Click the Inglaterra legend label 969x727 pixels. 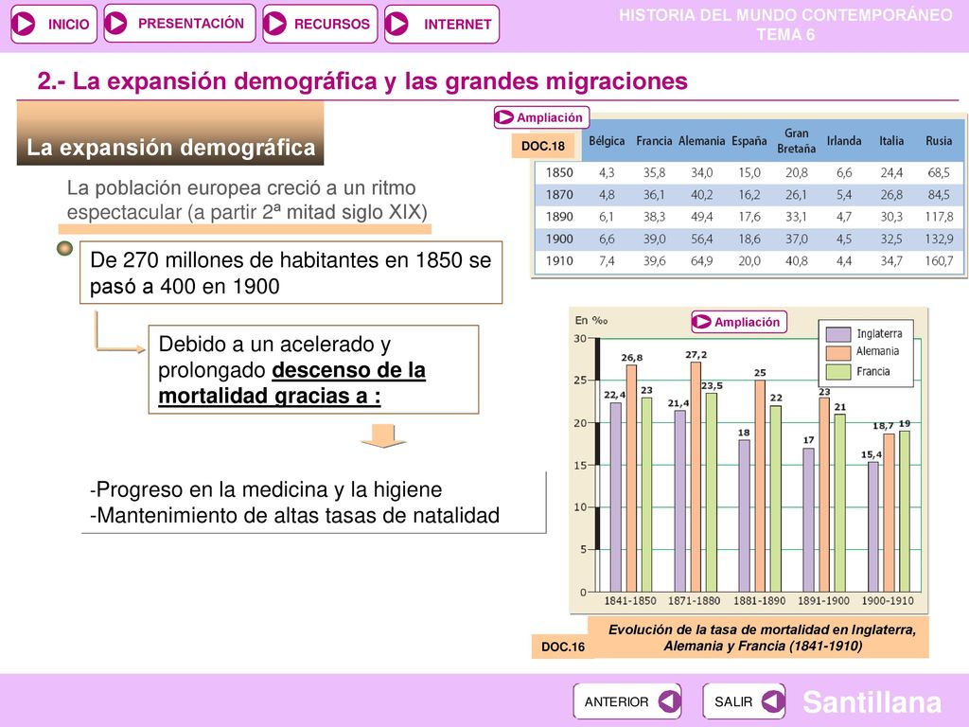[879, 334]
